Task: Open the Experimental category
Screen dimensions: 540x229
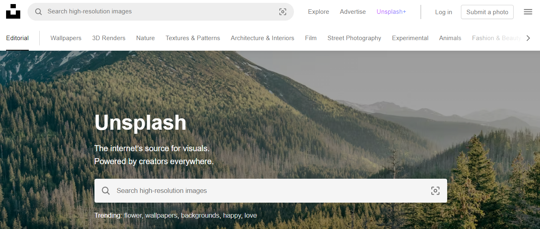Action: (410, 38)
